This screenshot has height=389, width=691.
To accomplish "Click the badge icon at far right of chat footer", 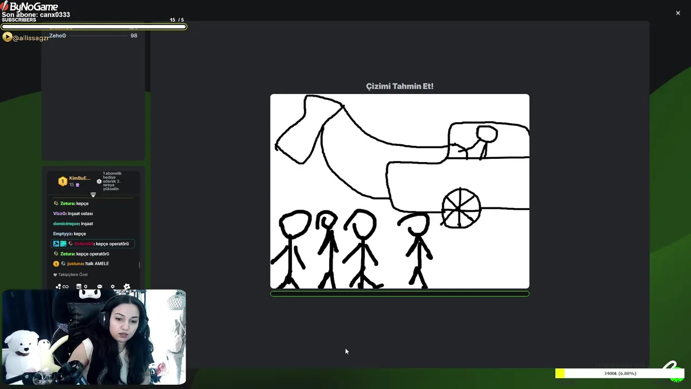I will tap(127, 286).
